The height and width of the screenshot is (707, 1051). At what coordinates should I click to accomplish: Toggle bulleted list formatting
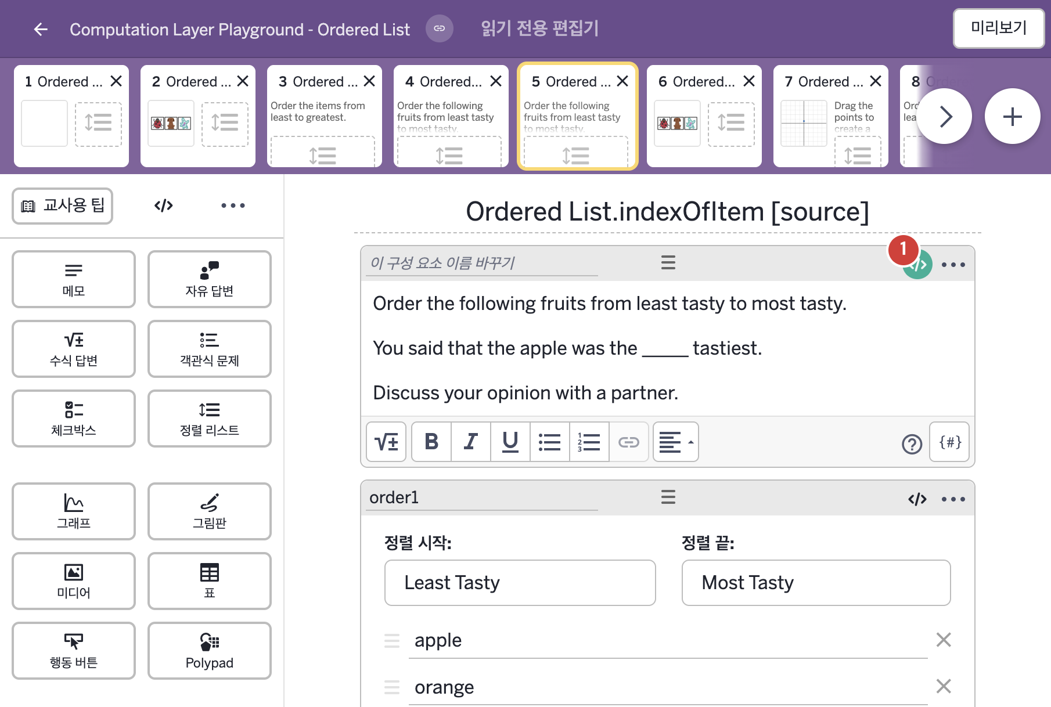(x=550, y=442)
